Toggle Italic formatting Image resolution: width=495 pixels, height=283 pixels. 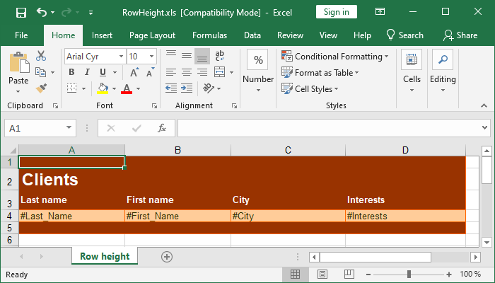(x=88, y=72)
